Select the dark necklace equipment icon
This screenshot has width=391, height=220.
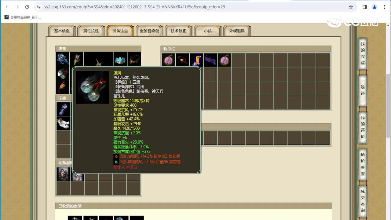(x=134, y=59)
